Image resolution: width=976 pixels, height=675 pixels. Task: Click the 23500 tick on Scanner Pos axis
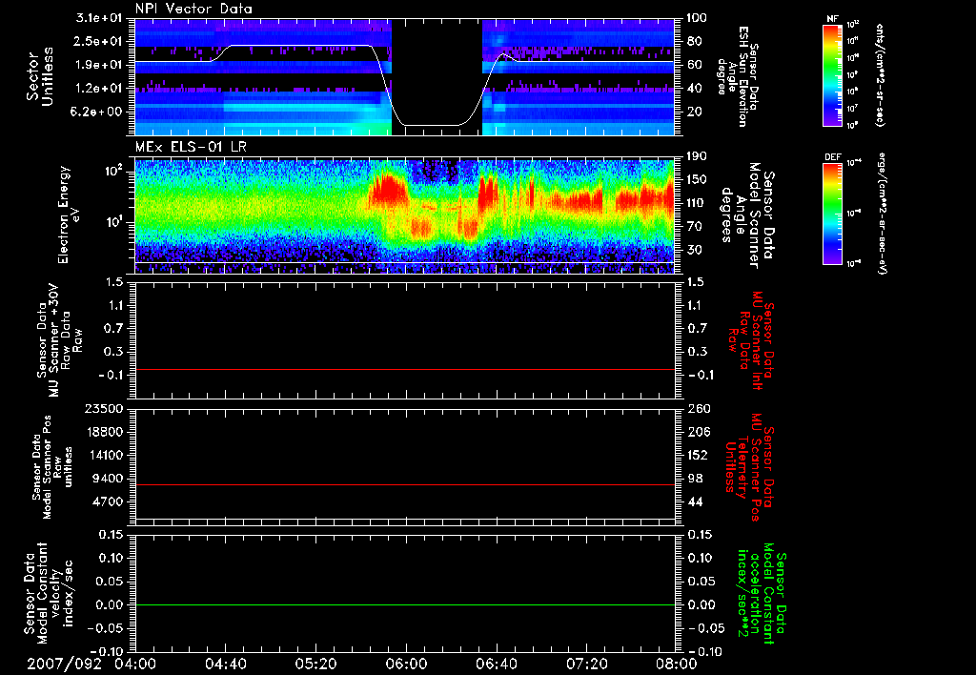(108, 408)
